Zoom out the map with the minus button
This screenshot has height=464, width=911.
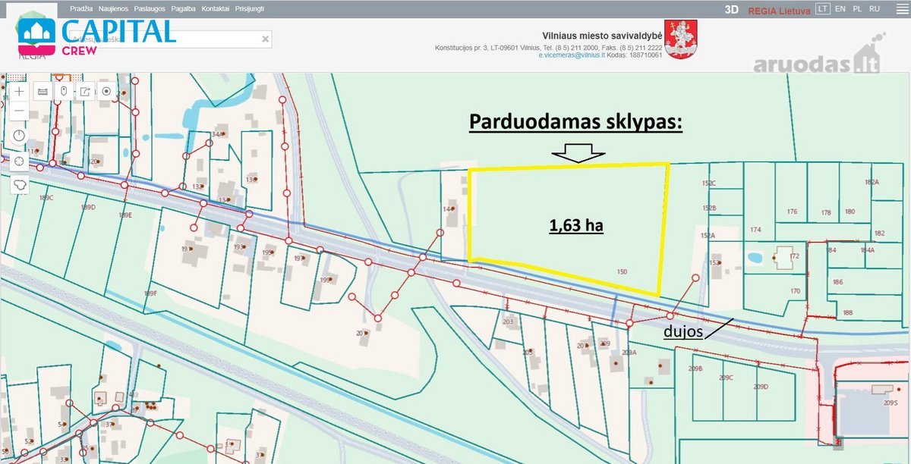[x=19, y=112]
